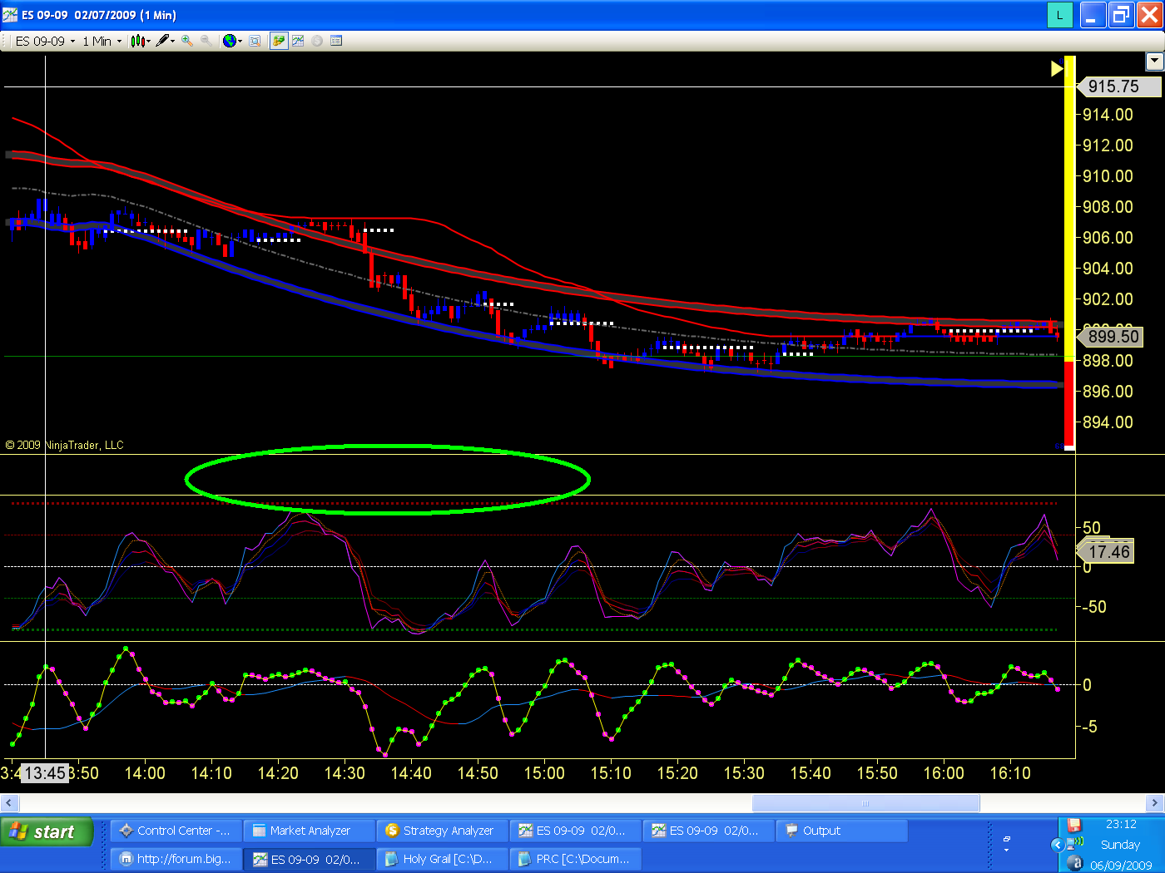Click the data box magnifier icon
Image resolution: width=1165 pixels, height=873 pixels.
click(255, 41)
